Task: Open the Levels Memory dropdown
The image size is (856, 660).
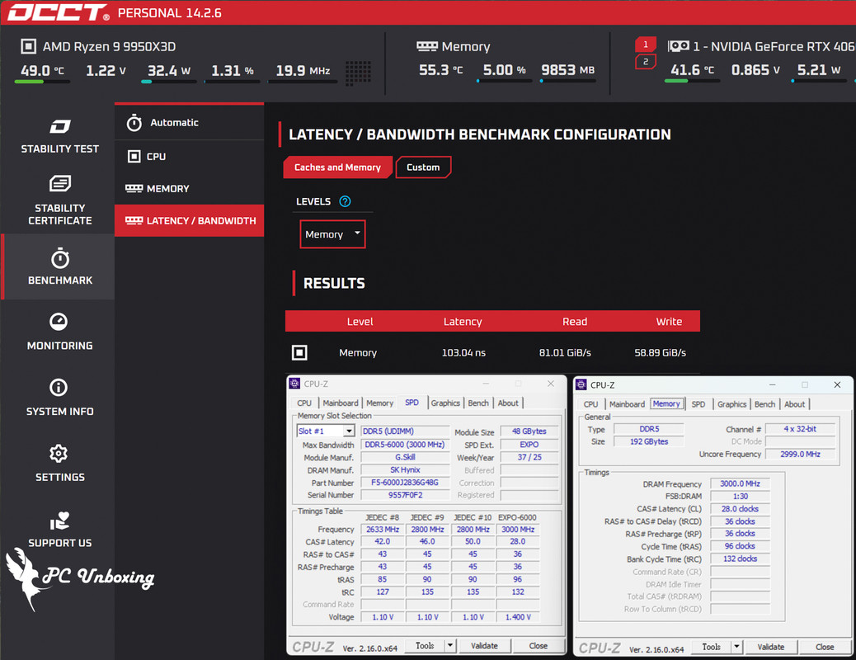Action: point(332,233)
